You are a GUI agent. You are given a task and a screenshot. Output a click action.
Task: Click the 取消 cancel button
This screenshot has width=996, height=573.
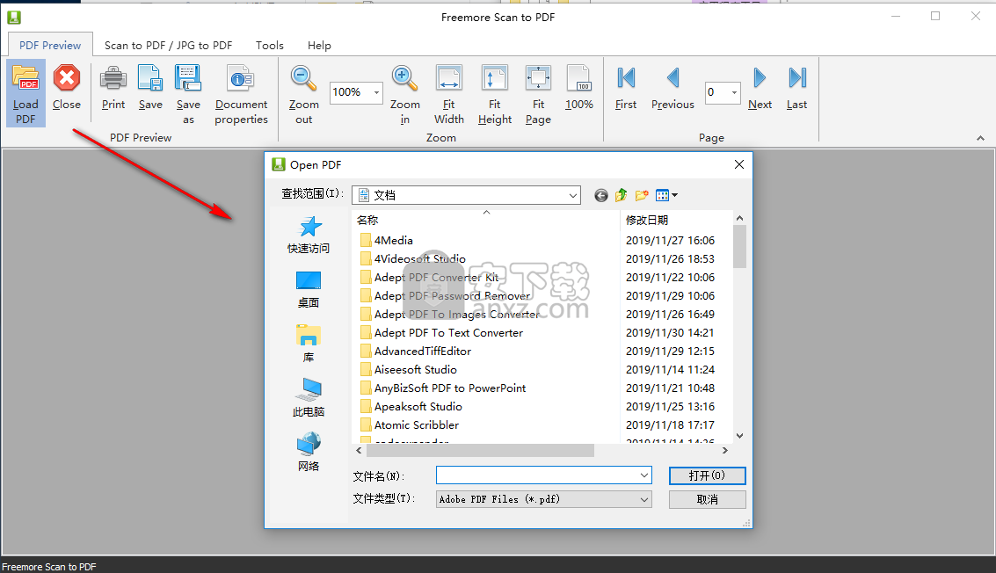point(707,499)
